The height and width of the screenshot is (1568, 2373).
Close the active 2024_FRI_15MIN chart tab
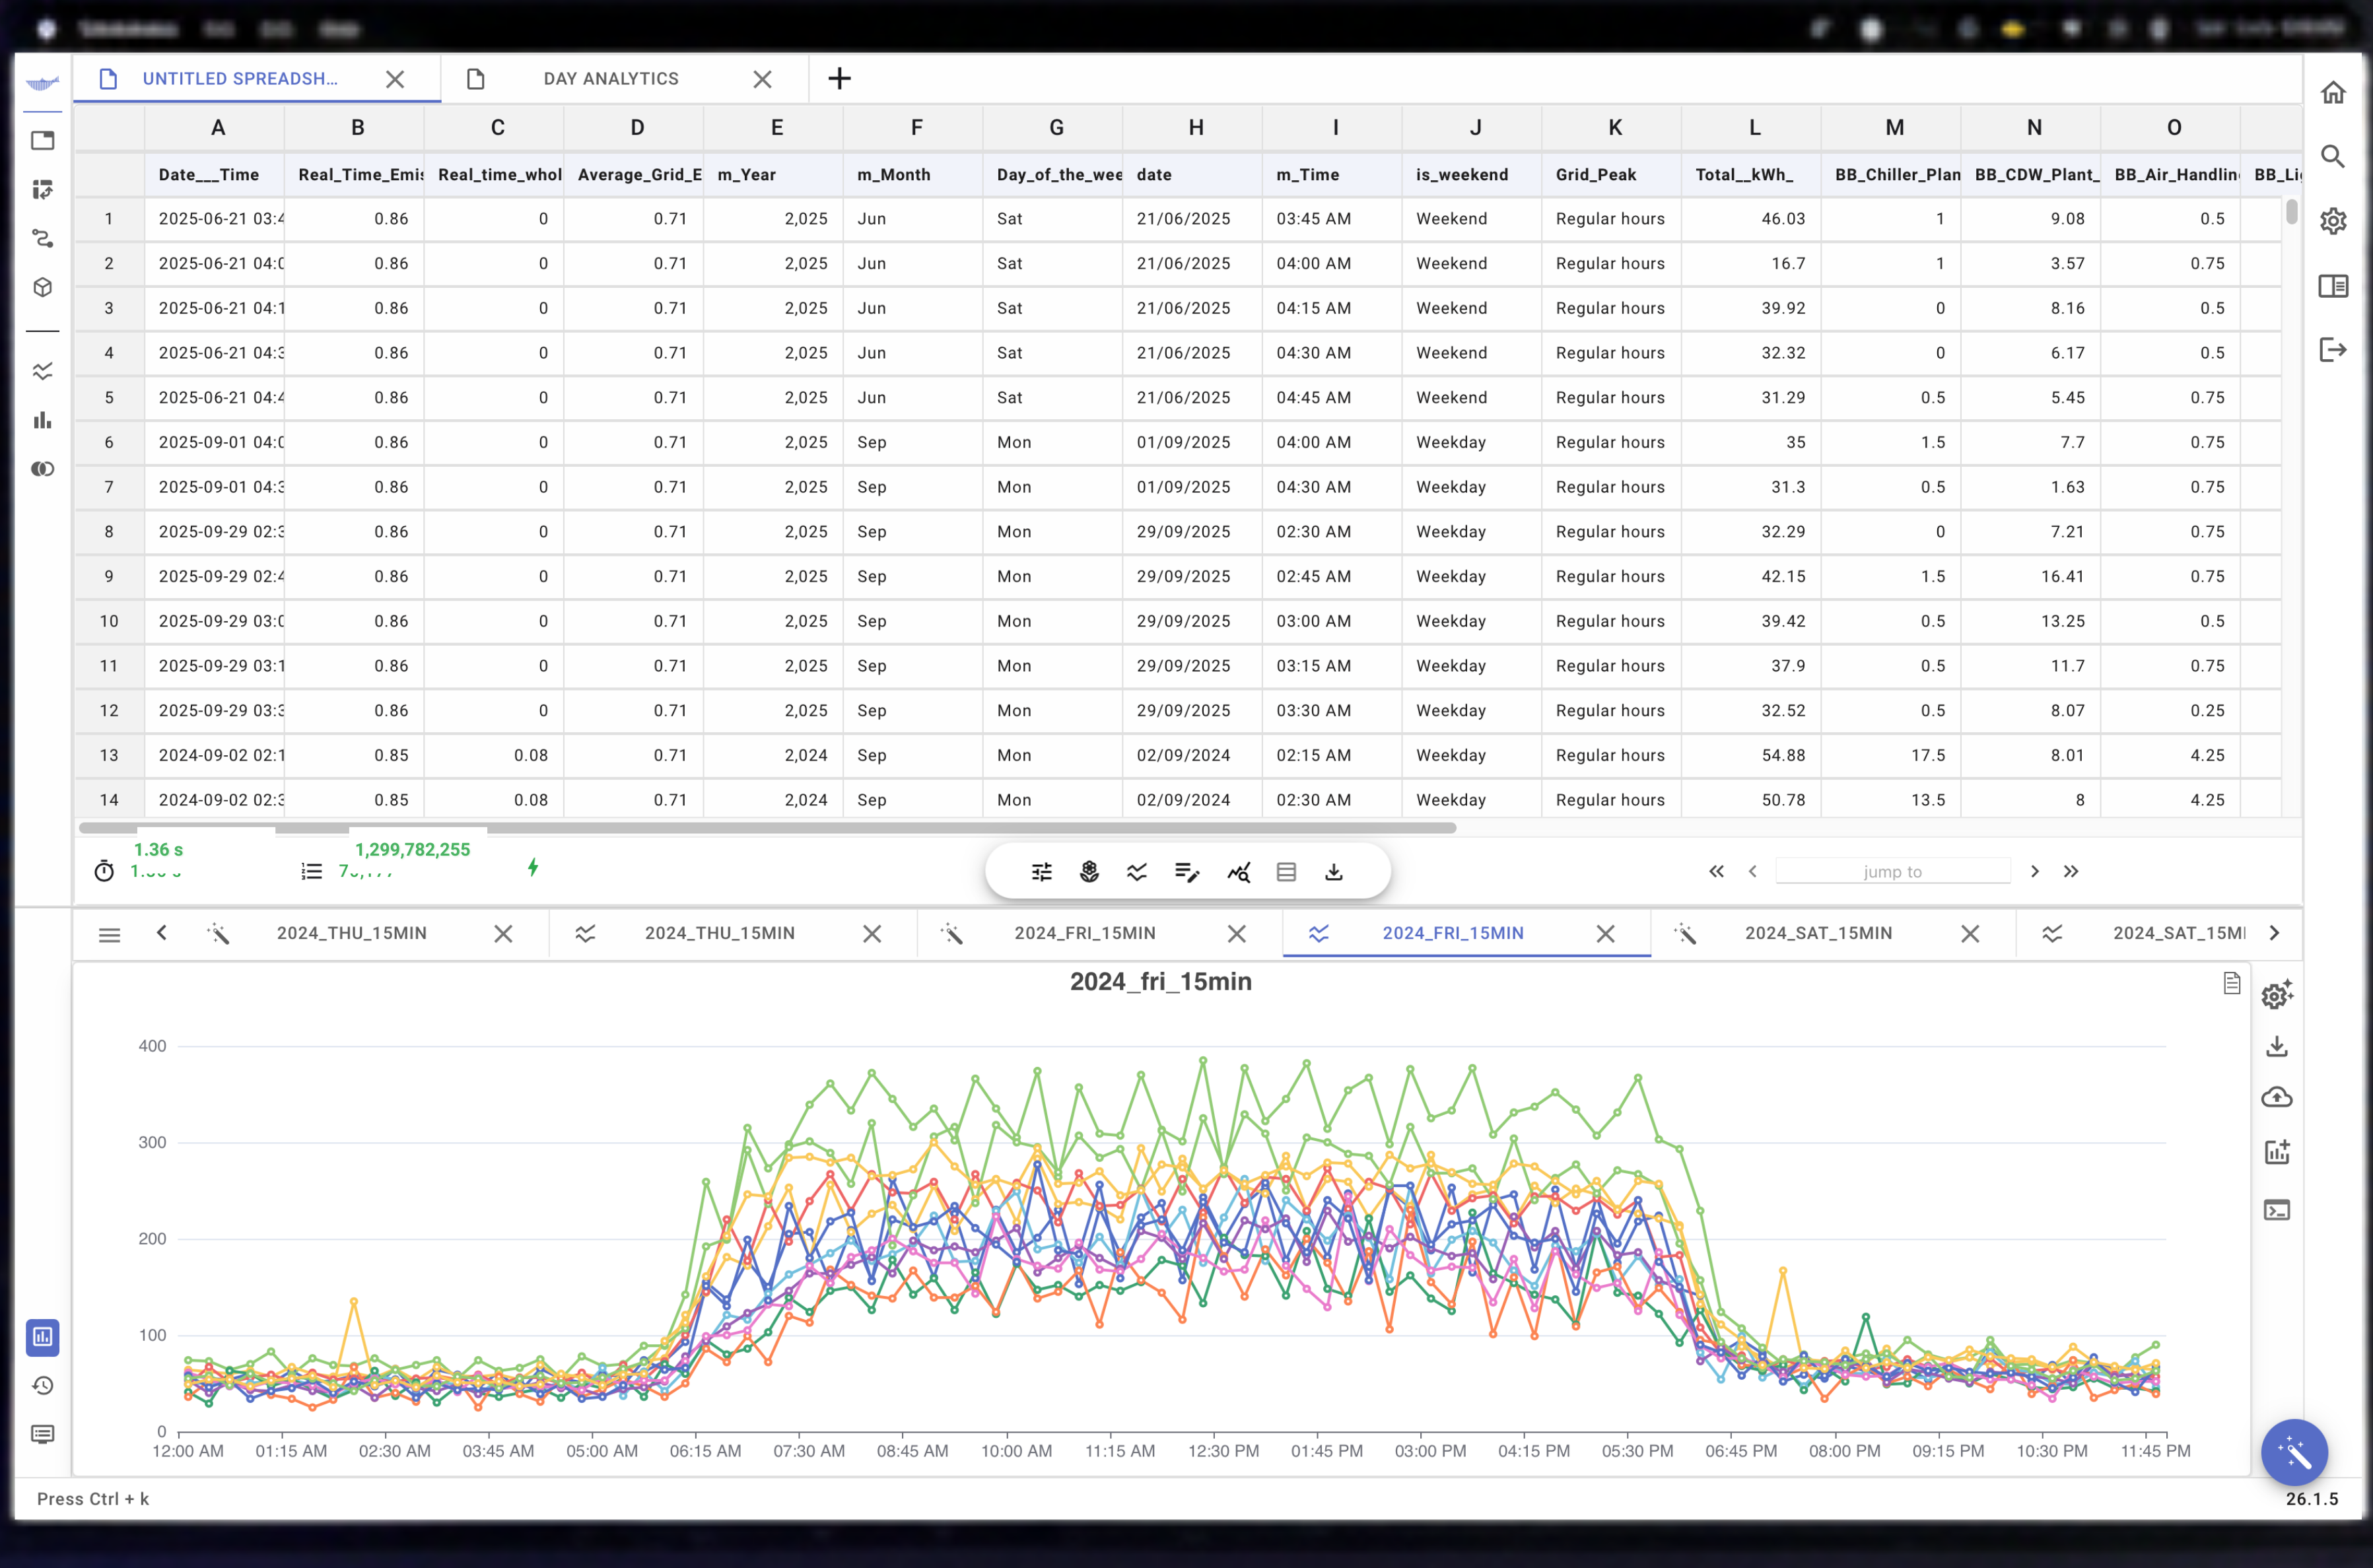[x=1606, y=933]
